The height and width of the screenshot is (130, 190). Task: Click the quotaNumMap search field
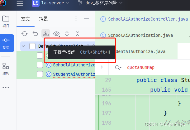pyautogui.click(x=141, y=67)
